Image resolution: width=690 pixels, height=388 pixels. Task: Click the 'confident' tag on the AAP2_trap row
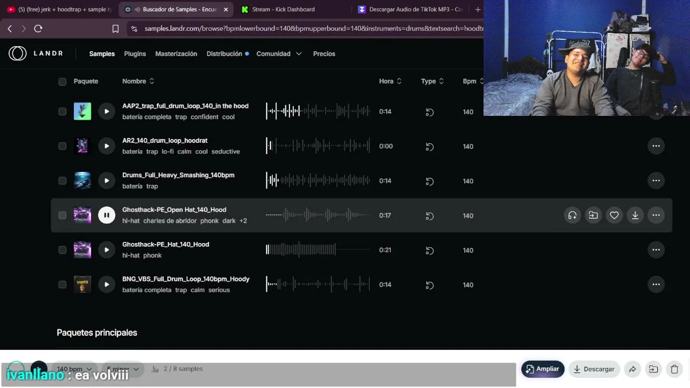point(204,117)
